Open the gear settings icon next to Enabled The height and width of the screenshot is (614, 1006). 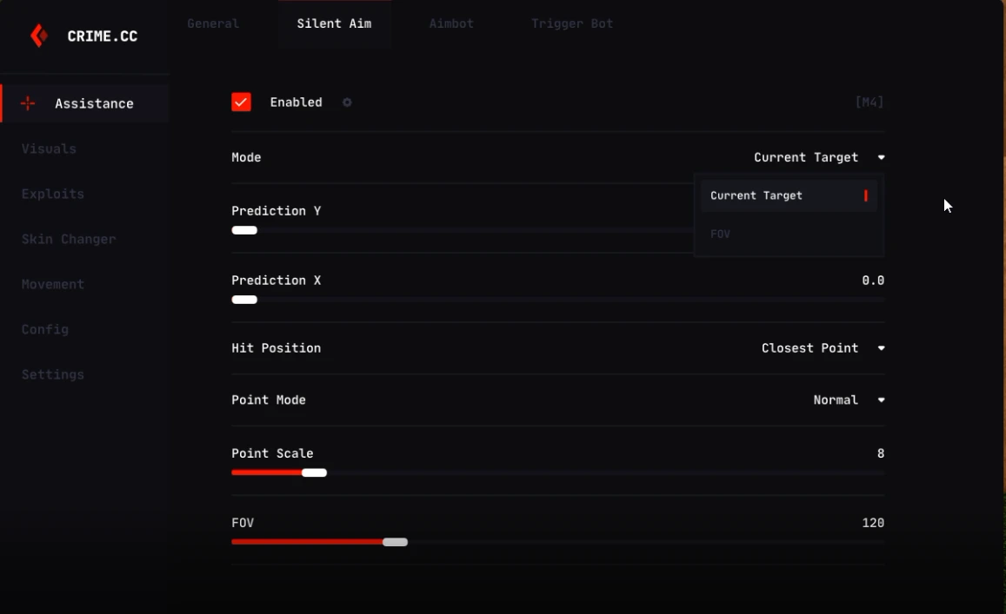point(347,102)
